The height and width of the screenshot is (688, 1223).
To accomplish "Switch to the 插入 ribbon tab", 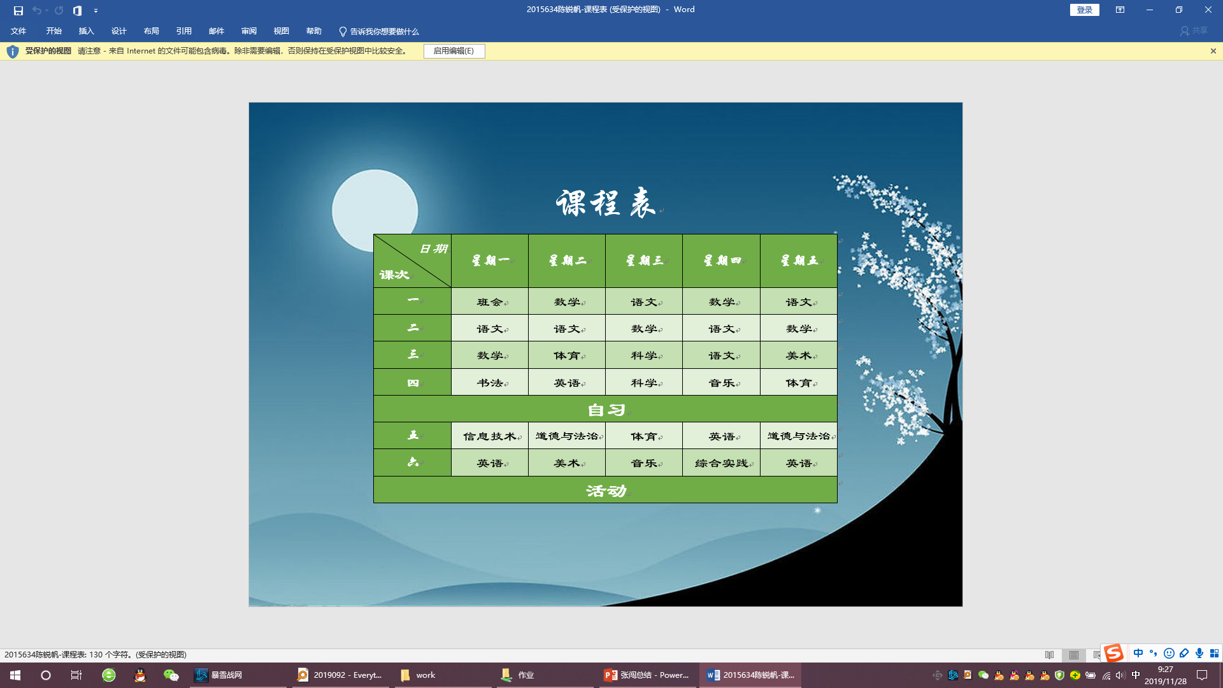I will (x=86, y=31).
